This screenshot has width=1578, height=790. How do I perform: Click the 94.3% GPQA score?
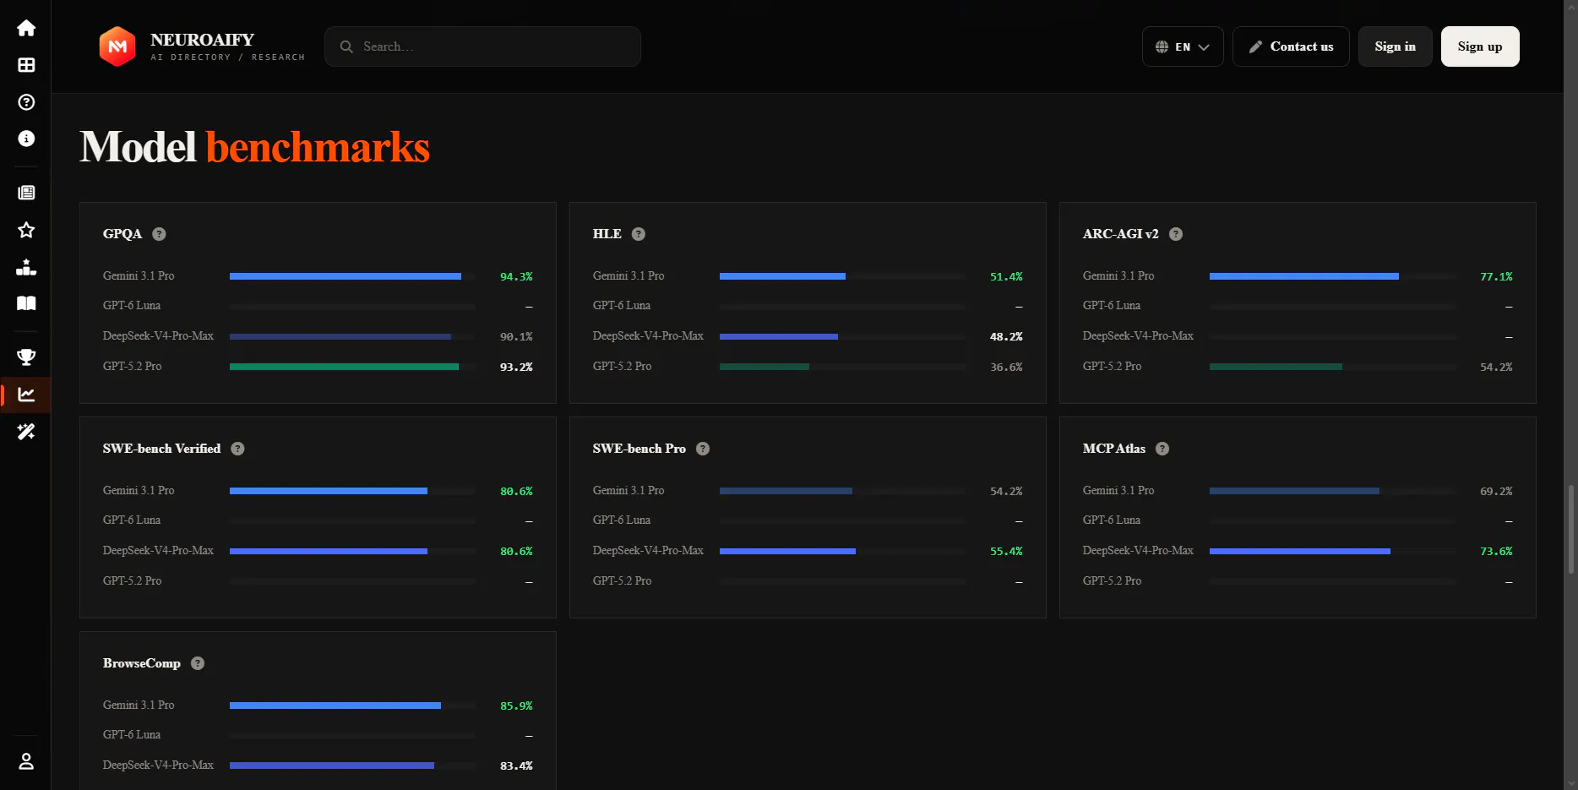(x=516, y=276)
